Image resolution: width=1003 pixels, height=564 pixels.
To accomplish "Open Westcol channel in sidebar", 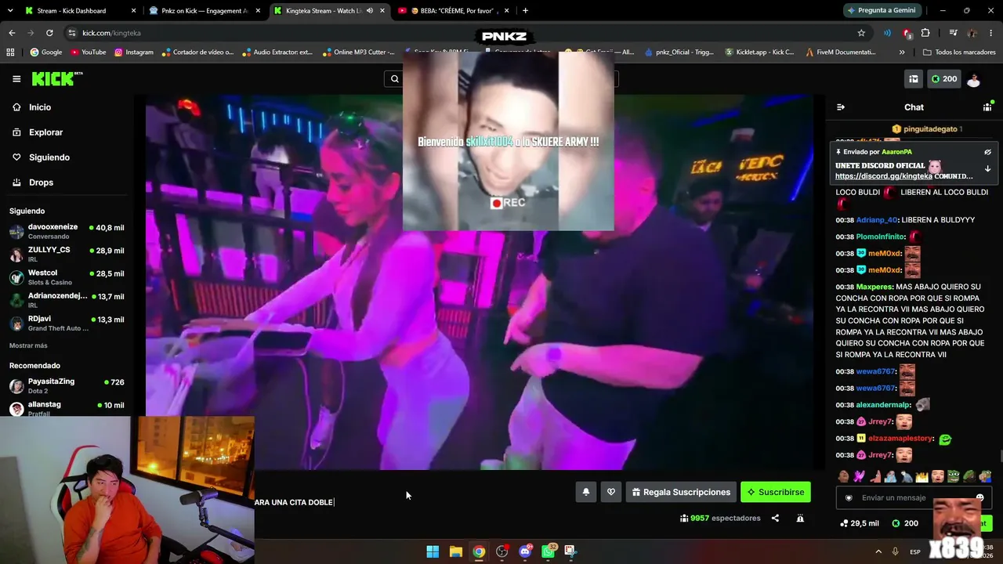I will coord(67,277).
